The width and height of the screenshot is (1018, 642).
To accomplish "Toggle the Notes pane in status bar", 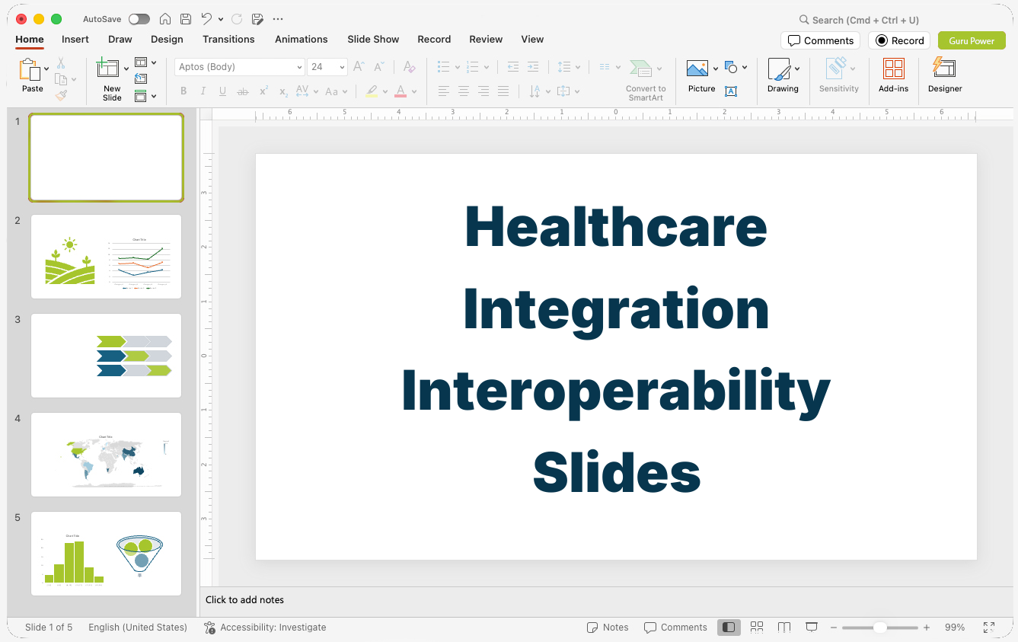I will tap(608, 628).
